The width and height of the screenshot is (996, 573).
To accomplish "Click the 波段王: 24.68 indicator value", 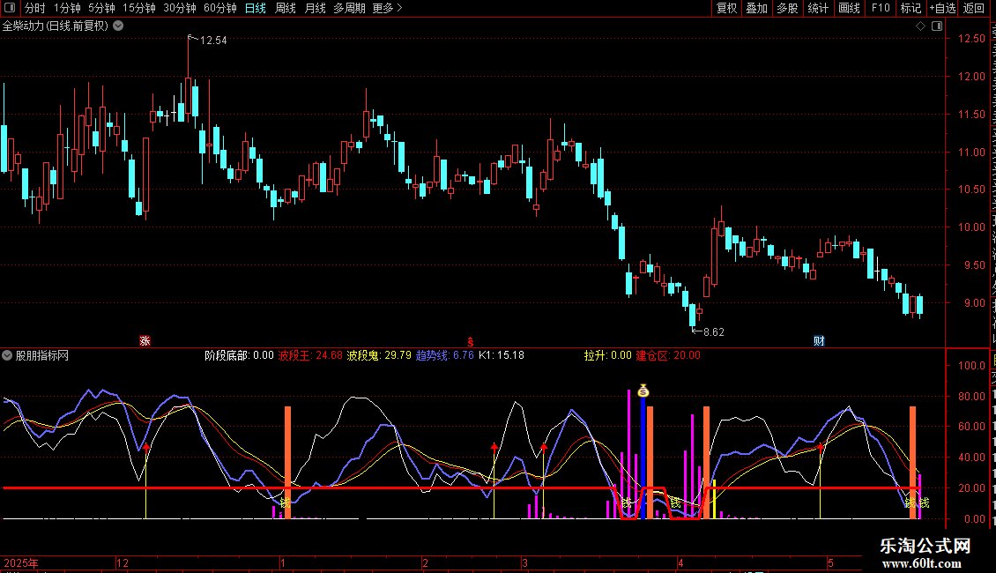I will tap(310, 355).
